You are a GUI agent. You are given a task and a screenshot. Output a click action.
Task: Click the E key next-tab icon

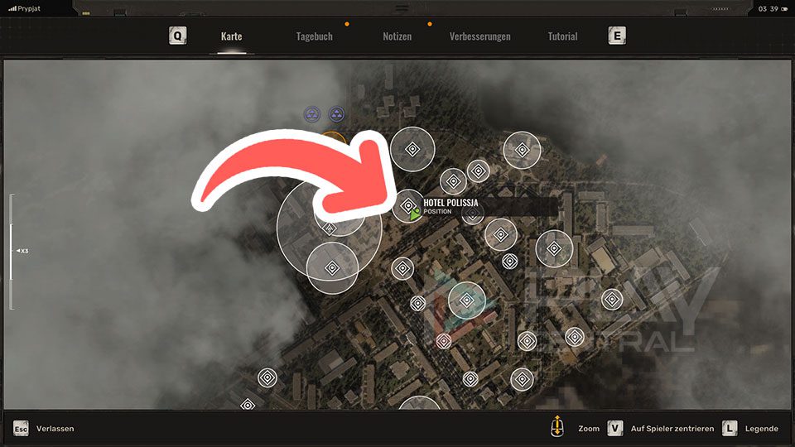pos(616,36)
